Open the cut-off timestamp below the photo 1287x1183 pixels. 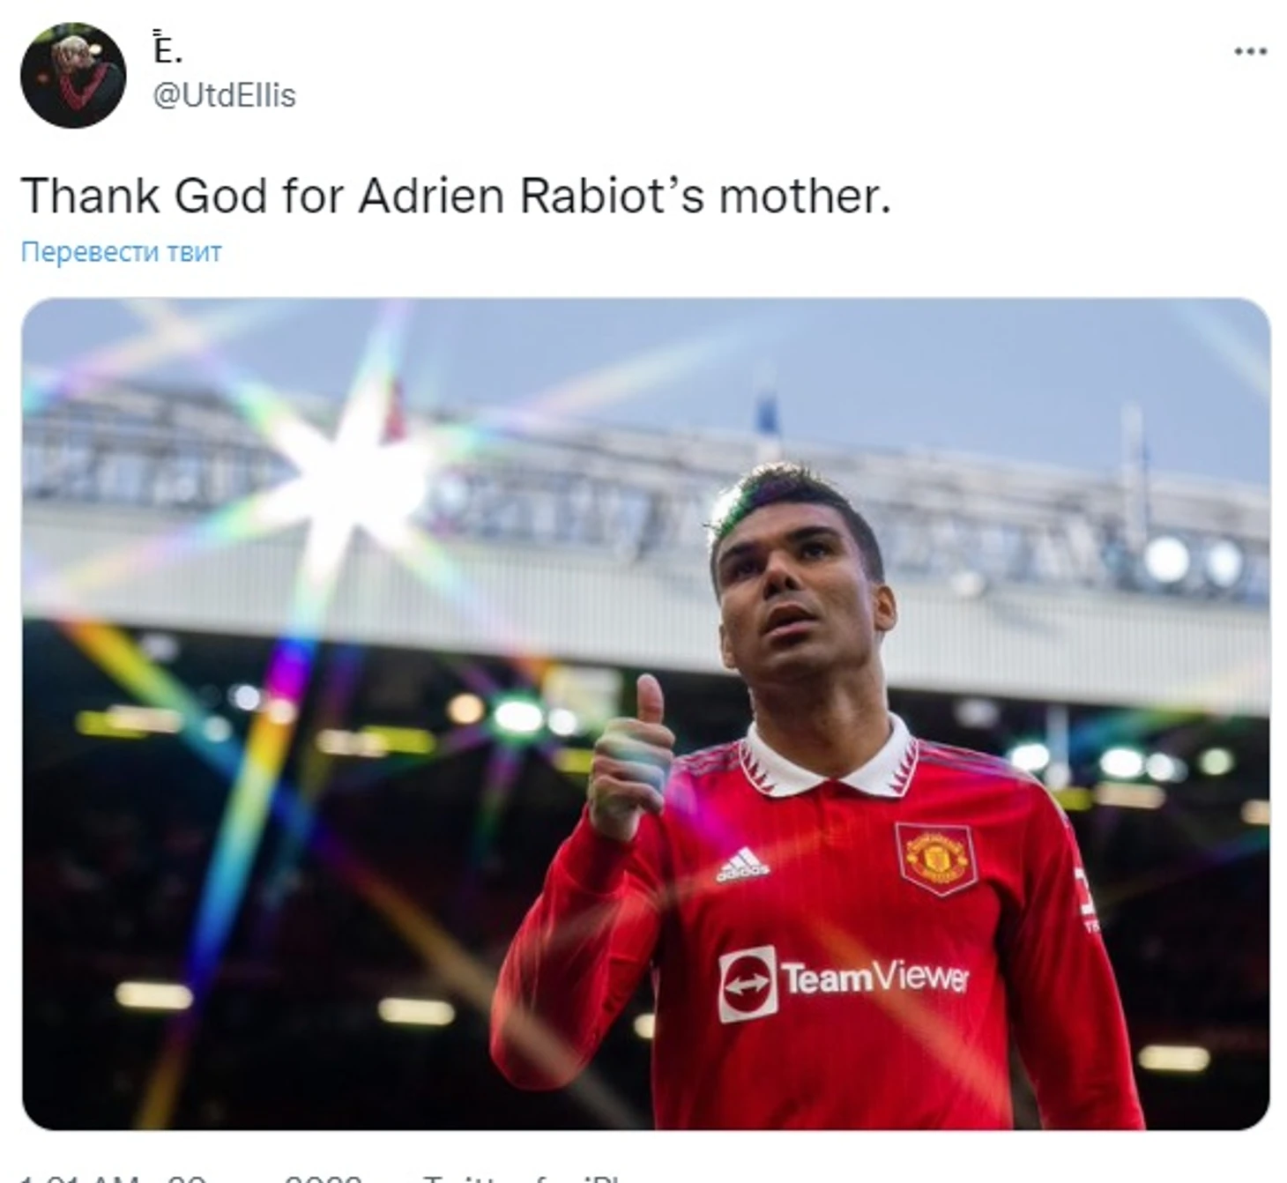coord(190,1178)
